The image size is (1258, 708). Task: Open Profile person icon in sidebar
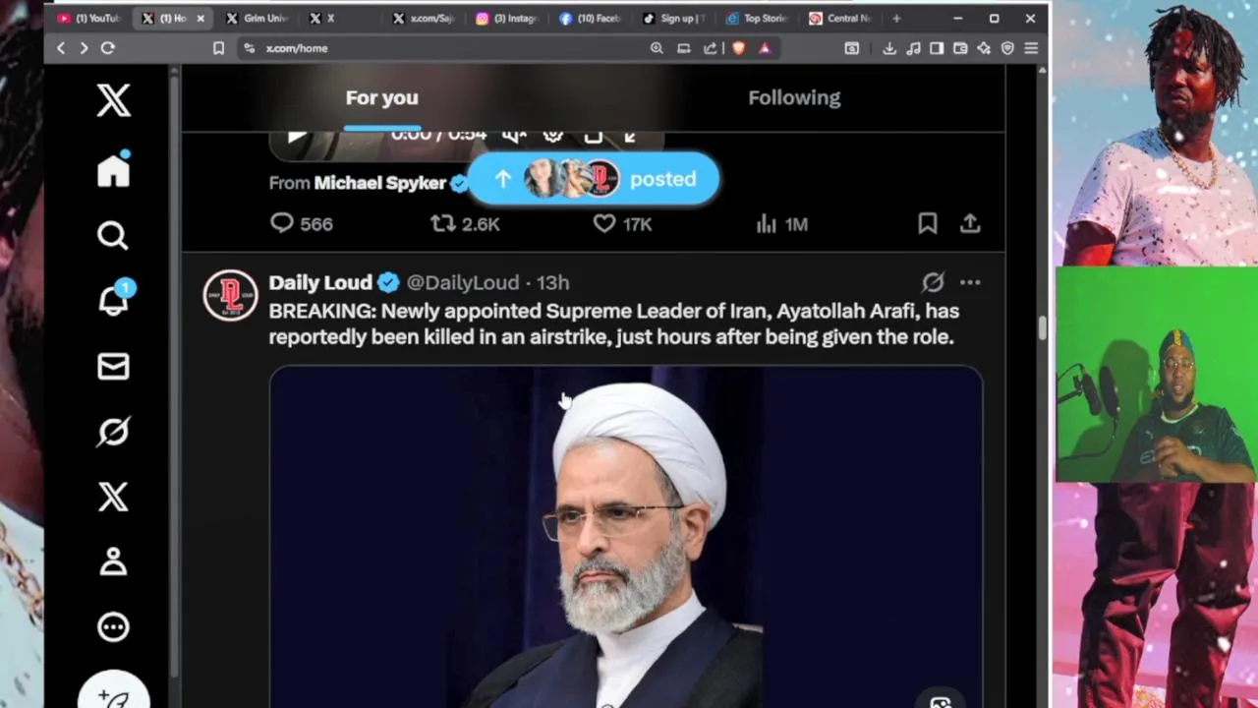[x=113, y=560]
